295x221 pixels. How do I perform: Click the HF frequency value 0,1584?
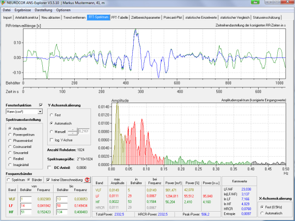click(151, 202)
